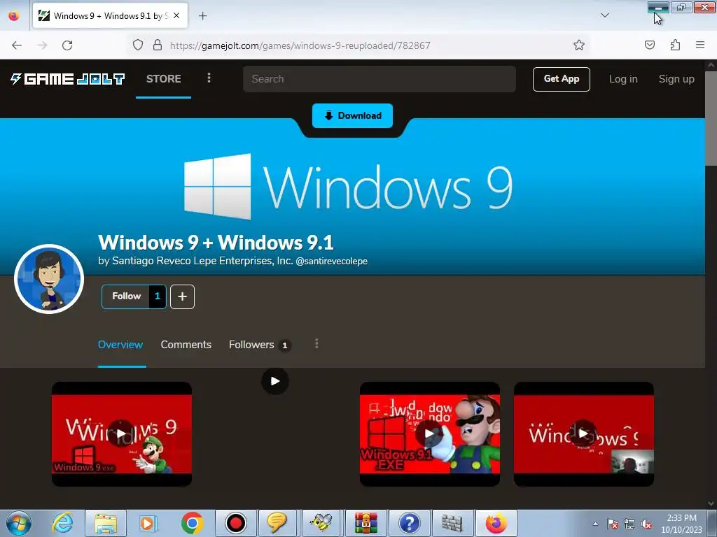Go back using the browser back arrow

pyautogui.click(x=17, y=45)
